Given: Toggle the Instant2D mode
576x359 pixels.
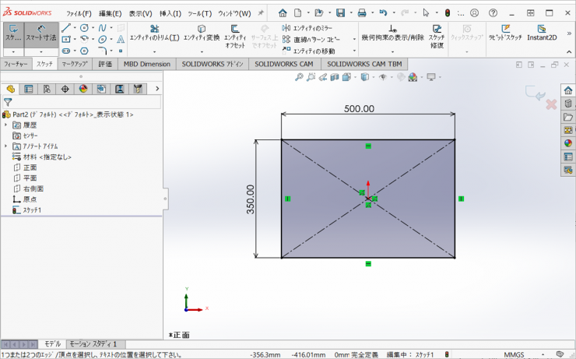Looking at the screenshot, I should tap(542, 33).
